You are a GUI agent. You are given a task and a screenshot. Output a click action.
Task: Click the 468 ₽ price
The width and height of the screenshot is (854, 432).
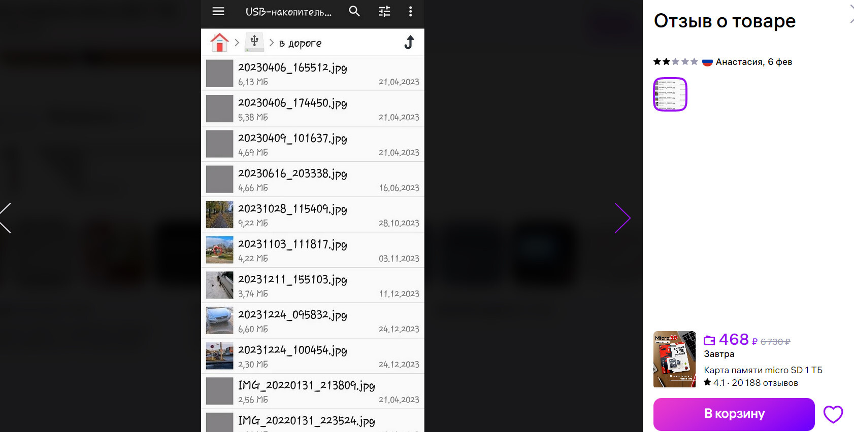(x=738, y=340)
